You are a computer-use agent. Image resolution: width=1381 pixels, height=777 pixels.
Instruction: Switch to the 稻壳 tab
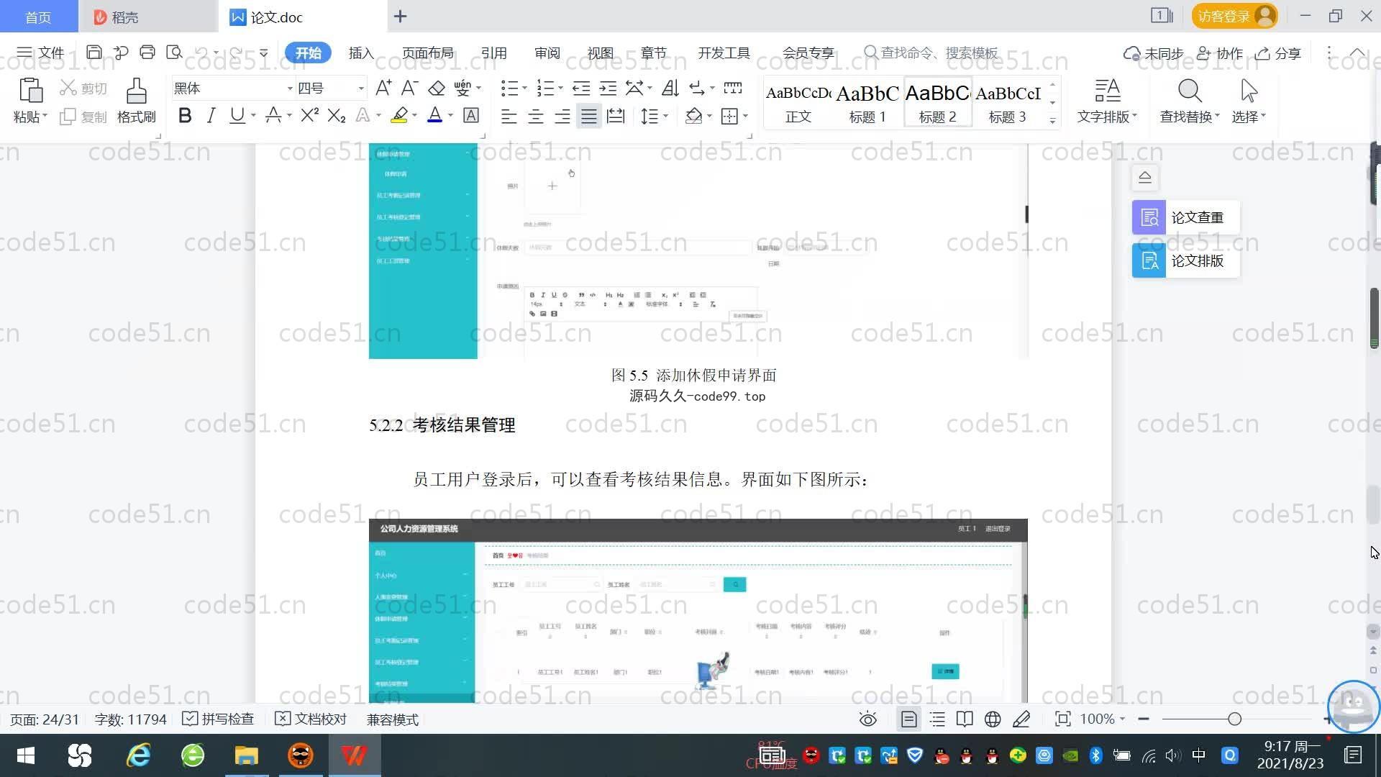pos(148,17)
